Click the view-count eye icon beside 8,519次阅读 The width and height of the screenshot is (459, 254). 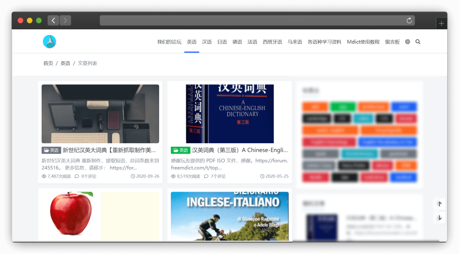(x=173, y=176)
